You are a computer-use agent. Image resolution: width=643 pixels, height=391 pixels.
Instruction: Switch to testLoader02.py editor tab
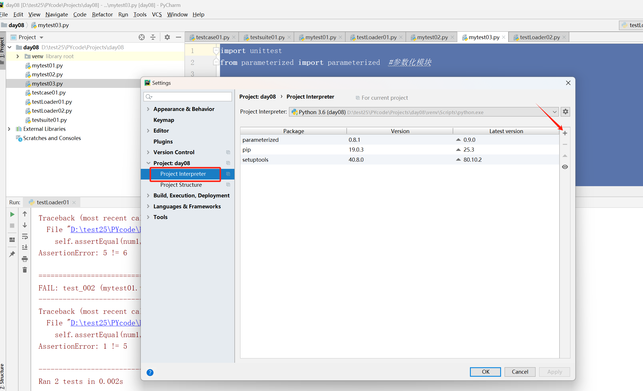(539, 37)
